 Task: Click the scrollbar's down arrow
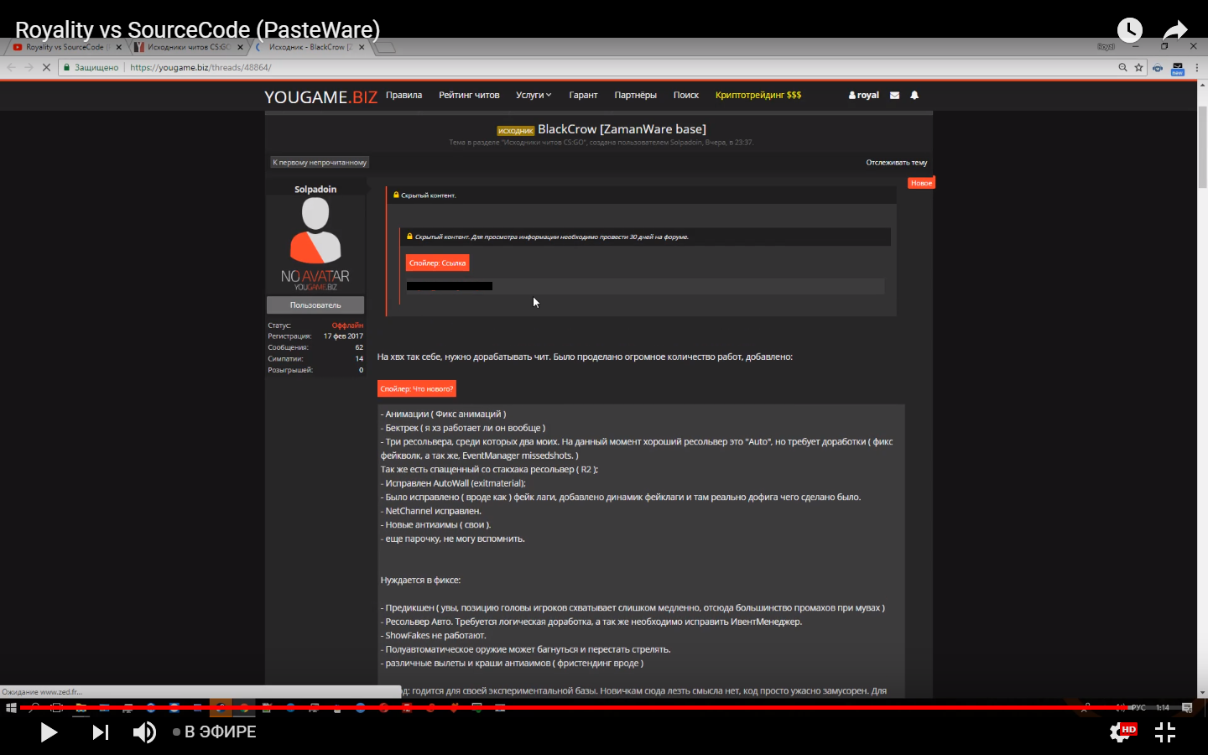[1202, 693]
